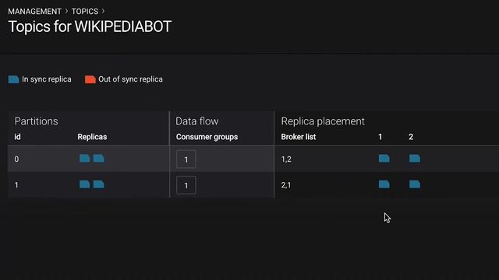Click the chevron after MANAGEMENT breadcrumb

[x=66, y=11]
